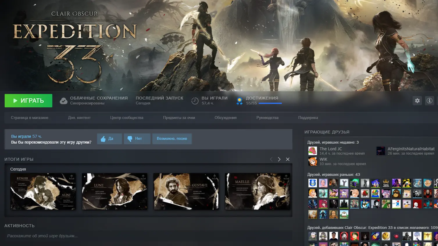This screenshot has height=246, width=438.
Task: Click friend name The Lord JC
Action: 331,149
